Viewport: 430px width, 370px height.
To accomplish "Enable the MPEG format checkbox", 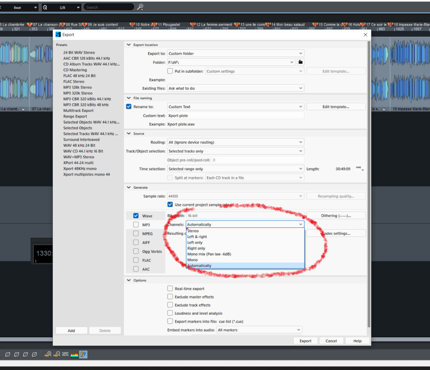I will point(136,233).
